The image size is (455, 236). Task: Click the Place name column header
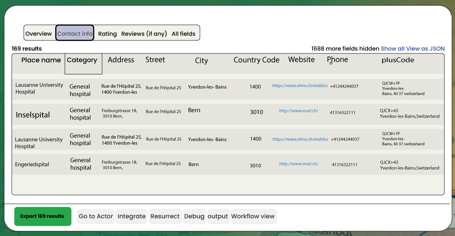(x=41, y=60)
